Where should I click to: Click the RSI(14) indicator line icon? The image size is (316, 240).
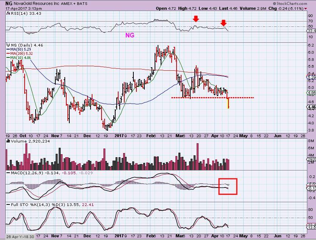8,14
